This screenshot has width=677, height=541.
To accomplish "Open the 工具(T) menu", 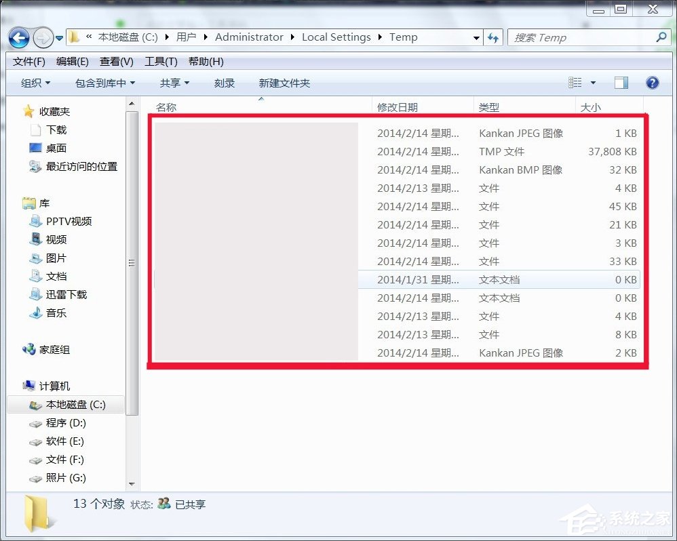I will click(x=160, y=62).
